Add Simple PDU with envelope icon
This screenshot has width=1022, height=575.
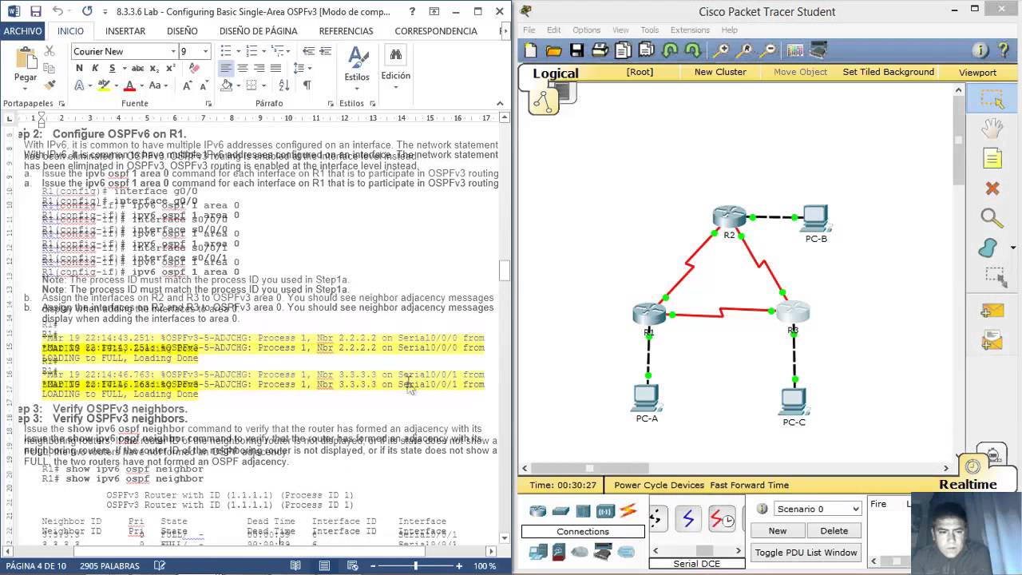tap(992, 311)
